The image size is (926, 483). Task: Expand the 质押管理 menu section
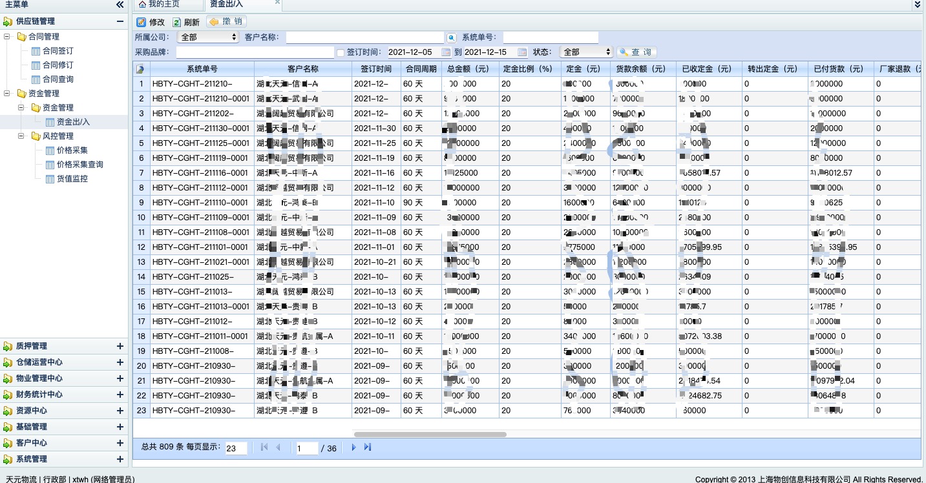120,346
